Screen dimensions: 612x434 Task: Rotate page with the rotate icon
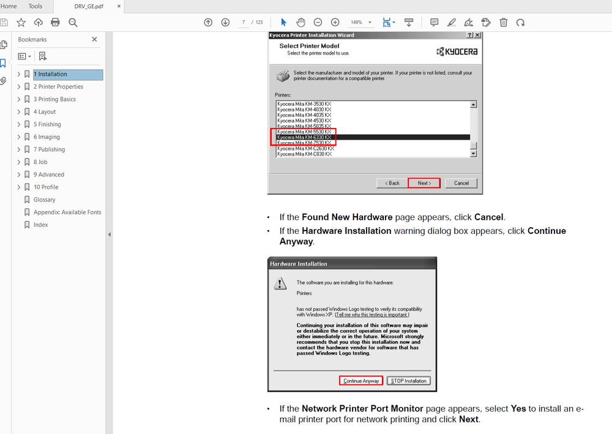[x=520, y=22]
